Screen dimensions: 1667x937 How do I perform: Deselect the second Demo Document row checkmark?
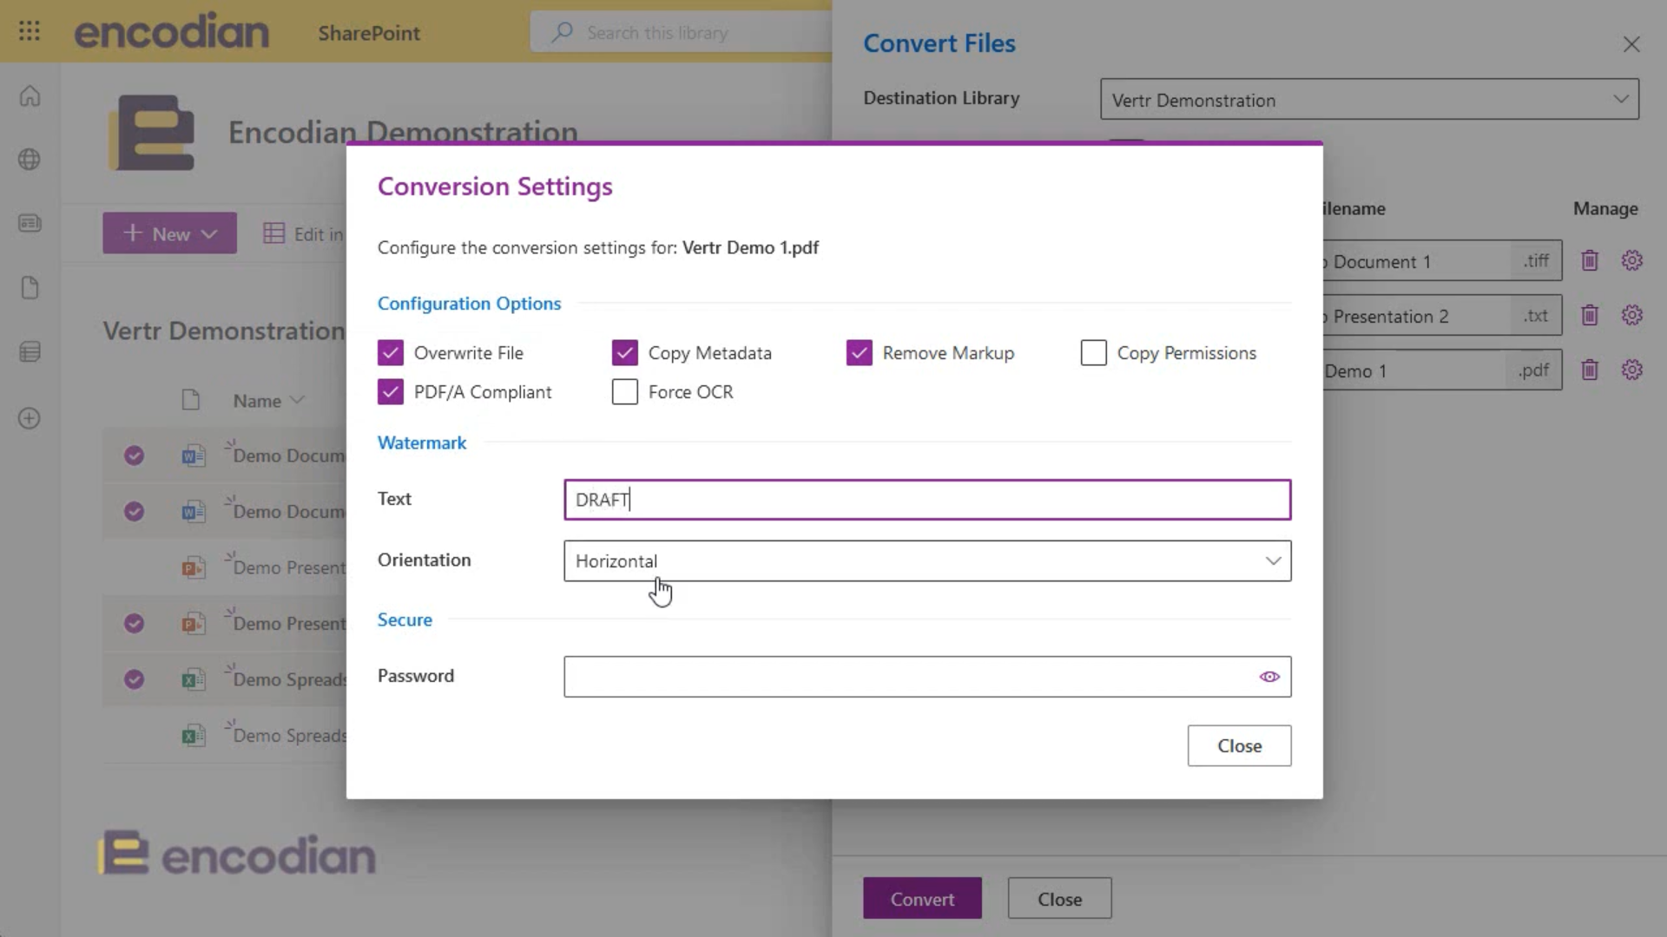click(x=134, y=511)
